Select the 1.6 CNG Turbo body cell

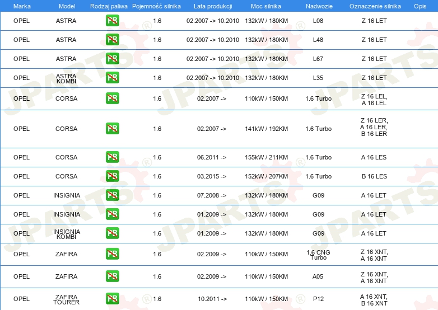(318, 255)
